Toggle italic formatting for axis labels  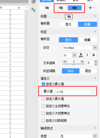[87, 55]
